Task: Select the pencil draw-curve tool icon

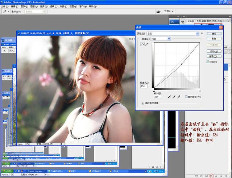Action: [147, 44]
